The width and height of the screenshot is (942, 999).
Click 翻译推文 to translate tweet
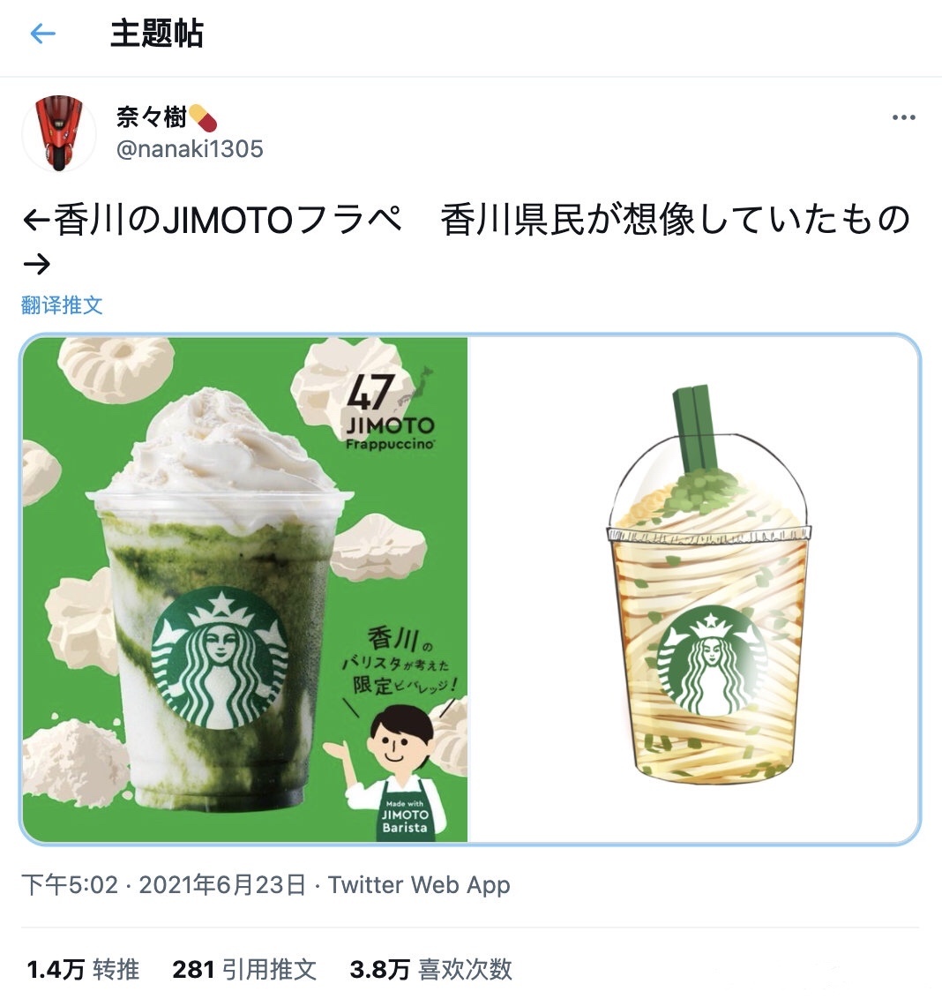[62, 305]
